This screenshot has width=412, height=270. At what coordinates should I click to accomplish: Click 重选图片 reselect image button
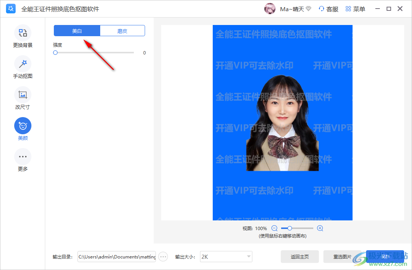point(342,257)
